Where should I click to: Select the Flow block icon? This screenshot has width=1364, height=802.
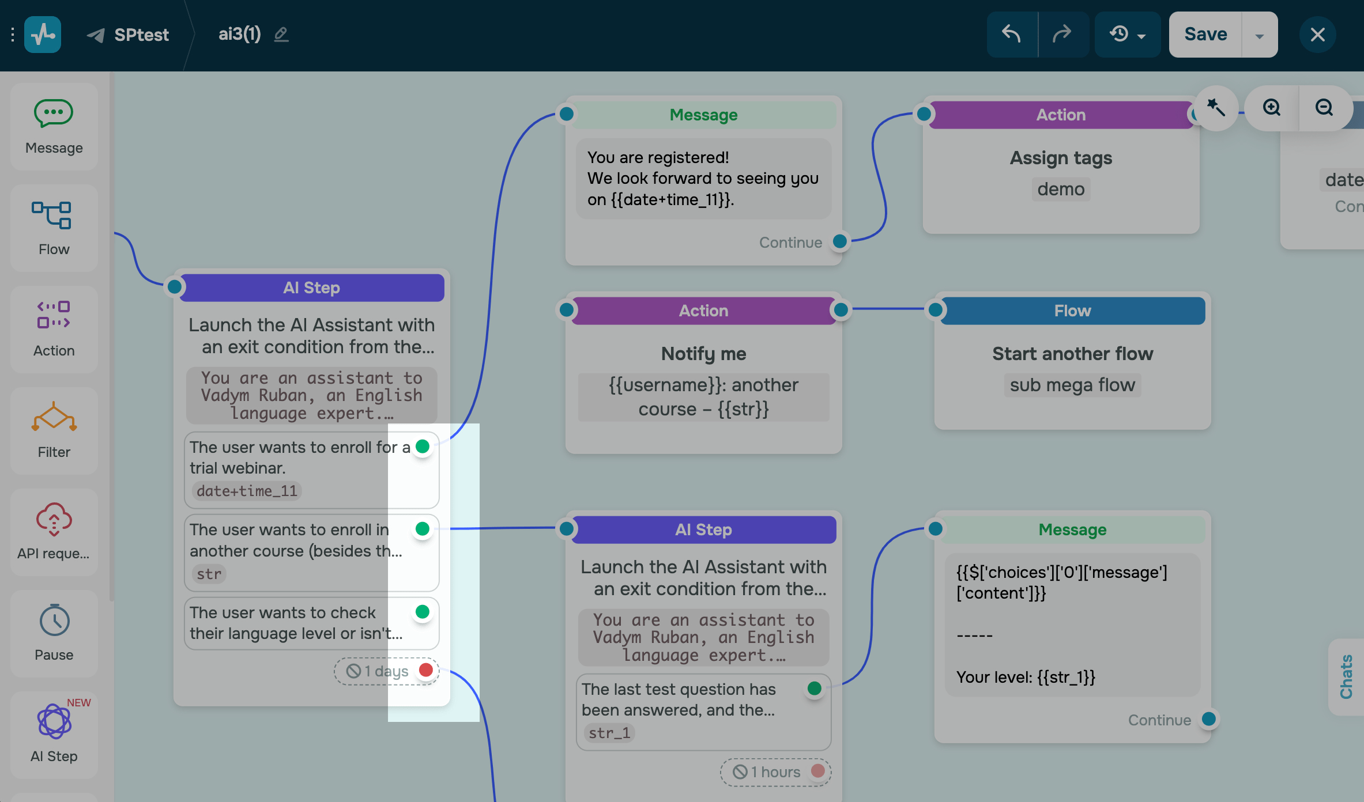coord(52,215)
